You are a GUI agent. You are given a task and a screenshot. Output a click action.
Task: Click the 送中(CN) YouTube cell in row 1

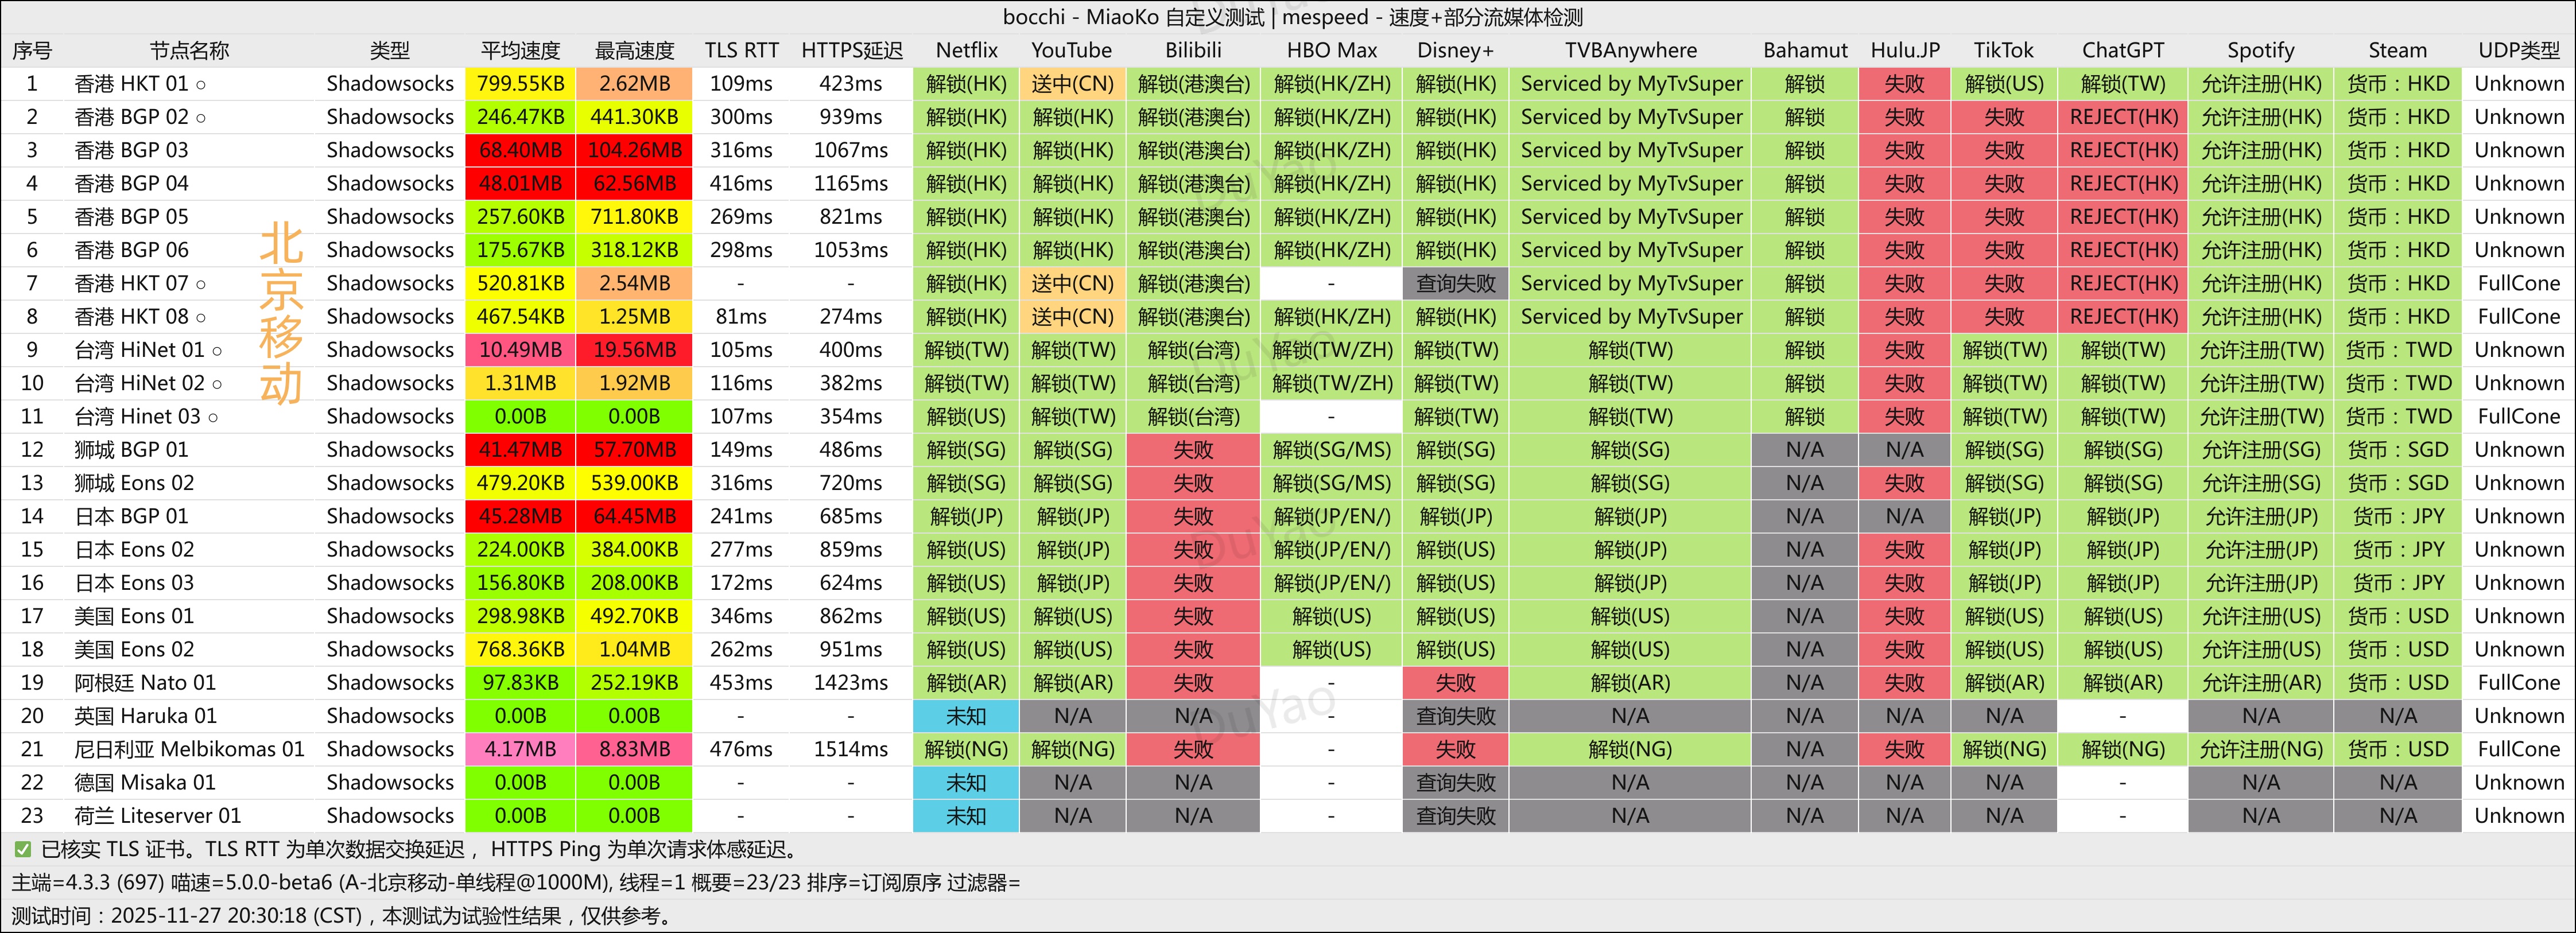(x=1072, y=84)
